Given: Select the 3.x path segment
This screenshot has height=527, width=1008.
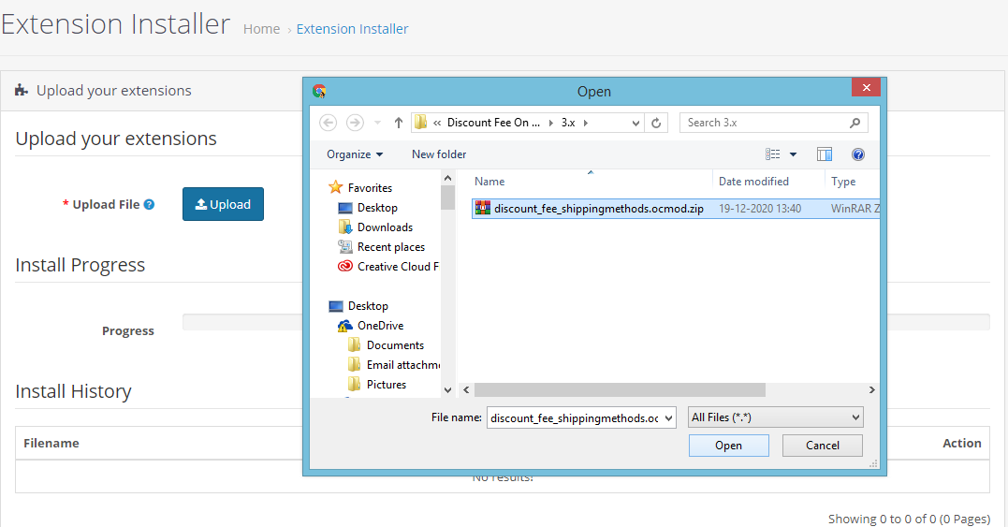Looking at the screenshot, I should tap(568, 122).
